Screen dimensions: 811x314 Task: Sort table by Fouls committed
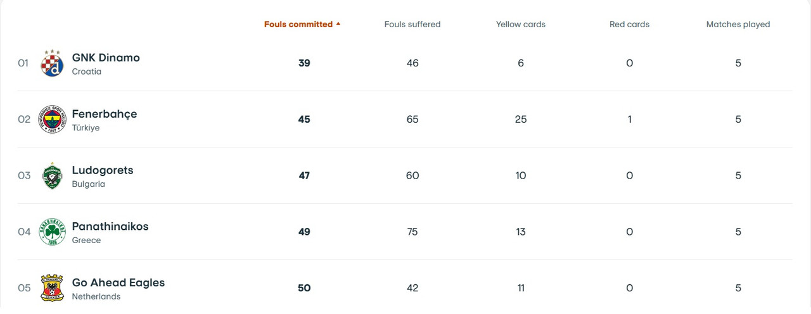[298, 24]
